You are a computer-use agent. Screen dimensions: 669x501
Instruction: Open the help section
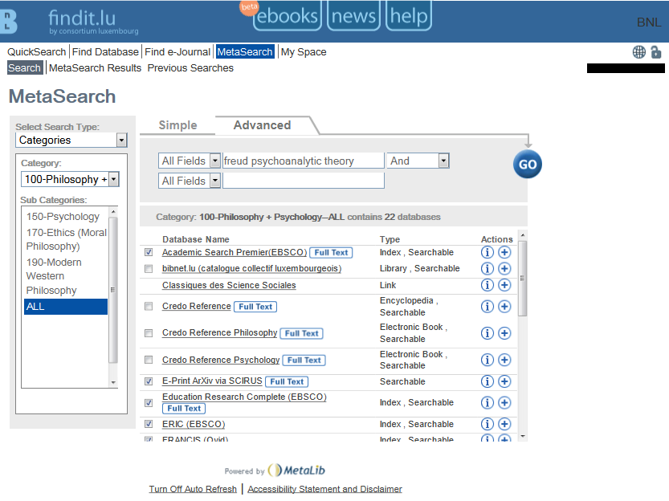pyautogui.click(x=409, y=16)
